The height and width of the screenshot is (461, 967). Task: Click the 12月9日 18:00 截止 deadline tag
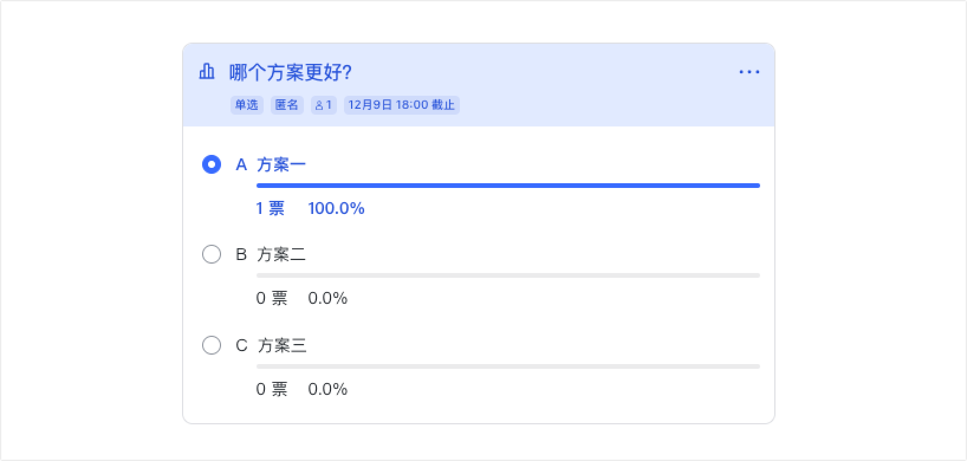pyautogui.click(x=401, y=105)
